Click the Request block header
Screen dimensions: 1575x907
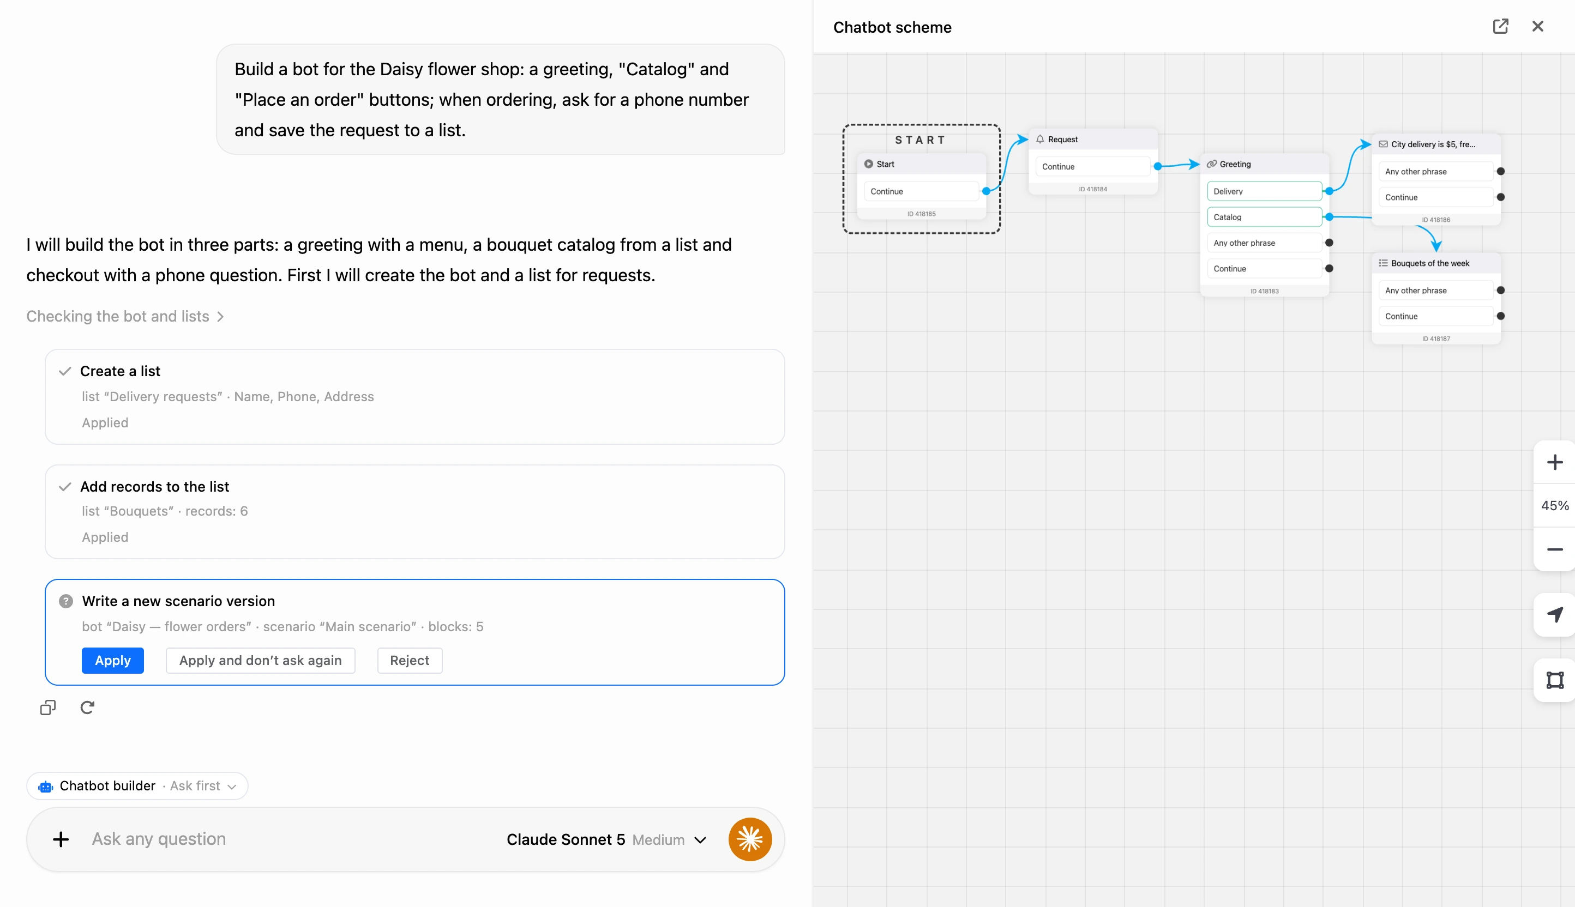coord(1092,139)
